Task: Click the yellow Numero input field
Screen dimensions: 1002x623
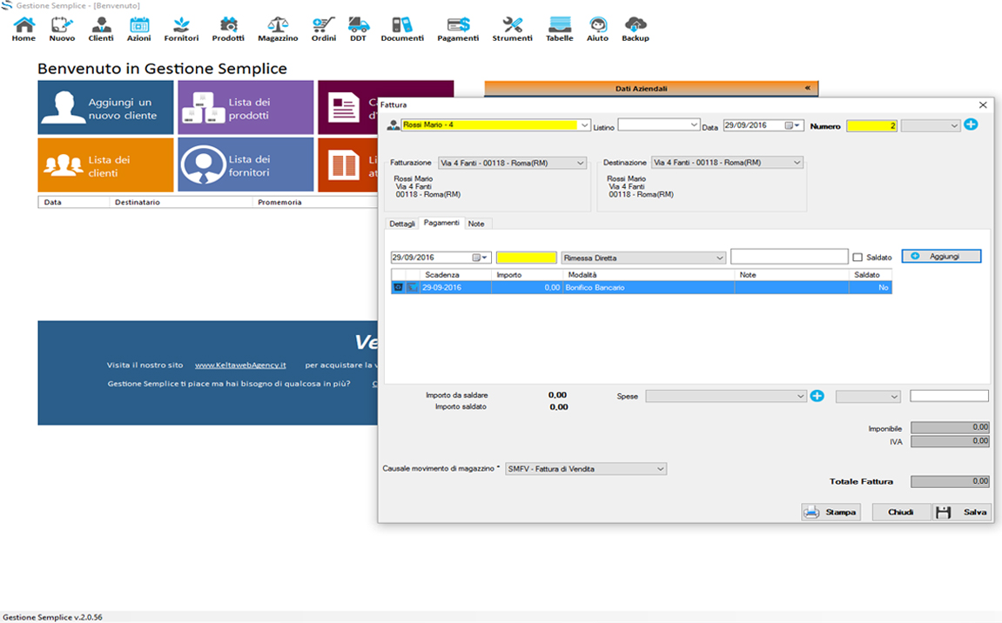Action: (871, 126)
